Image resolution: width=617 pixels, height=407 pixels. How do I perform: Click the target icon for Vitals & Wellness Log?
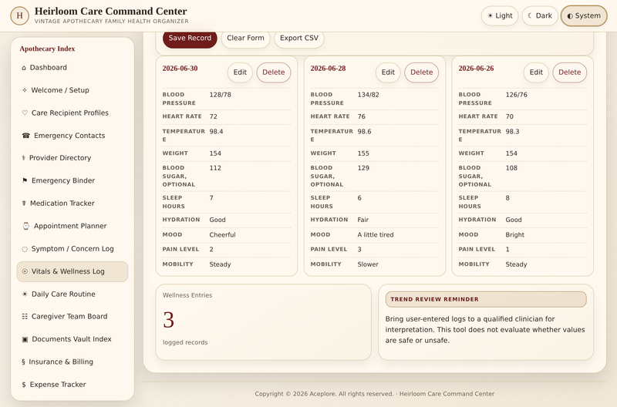tap(25, 271)
